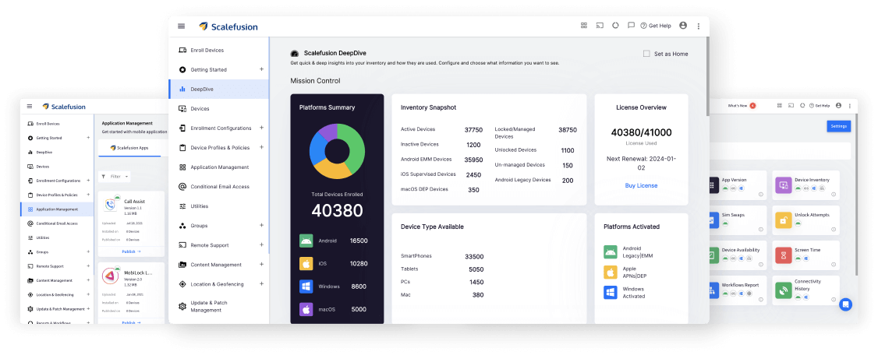878x355 pixels.
Task: Open apps grid icon in main header
Action: coord(583,26)
